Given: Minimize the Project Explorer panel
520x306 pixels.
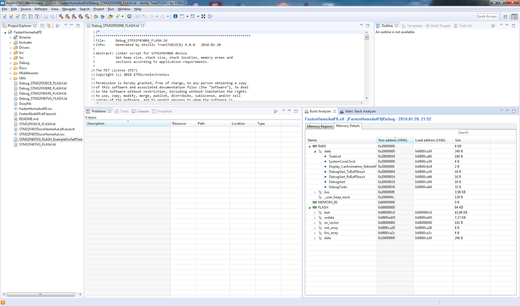Looking at the screenshot, I should pos(71,25).
